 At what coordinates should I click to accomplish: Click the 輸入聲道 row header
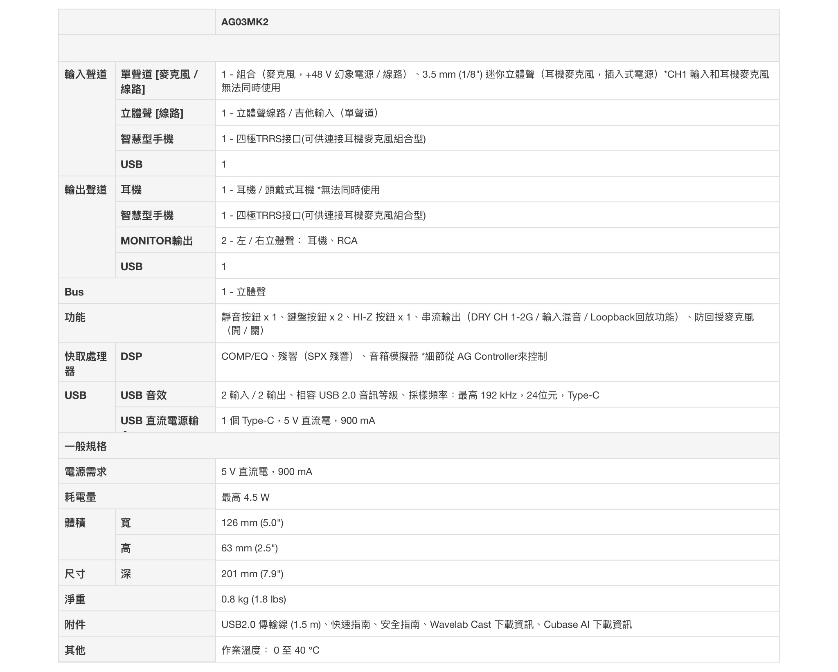pyautogui.click(x=86, y=74)
